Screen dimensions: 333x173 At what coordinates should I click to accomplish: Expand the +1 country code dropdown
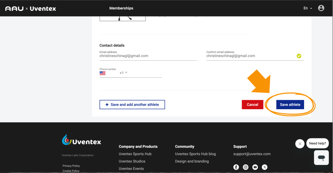point(124,73)
